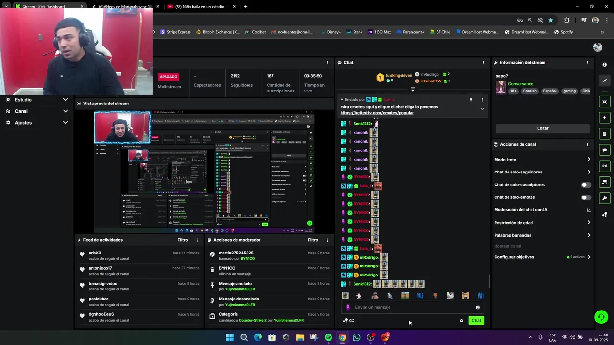Viewport: 614px width, 345px height.
Task: Open three-dot menu of Información del stream
Action: tap(587, 63)
